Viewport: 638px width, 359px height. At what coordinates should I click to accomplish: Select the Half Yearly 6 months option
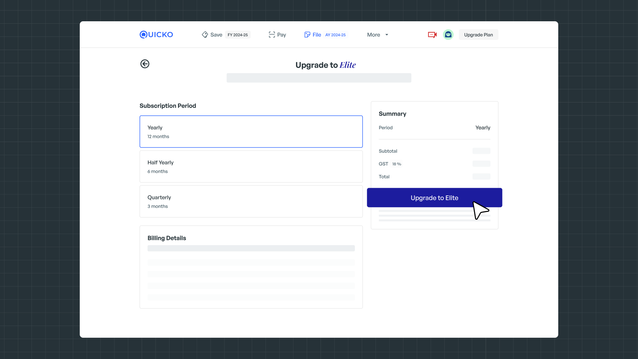[251, 167]
